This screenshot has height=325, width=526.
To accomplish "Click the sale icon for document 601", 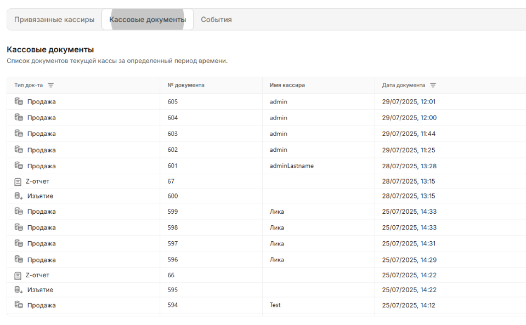I will 19,166.
